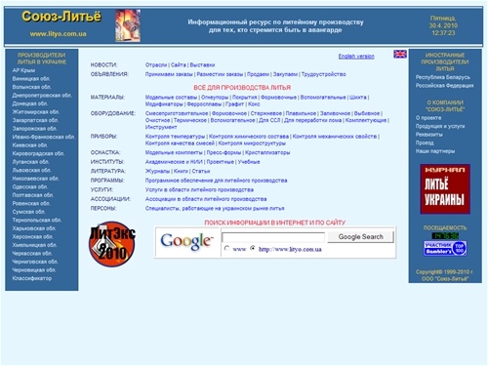Click the Google Search button
Image resolution: width=488 pixels, height=366 pixels.
360,237
